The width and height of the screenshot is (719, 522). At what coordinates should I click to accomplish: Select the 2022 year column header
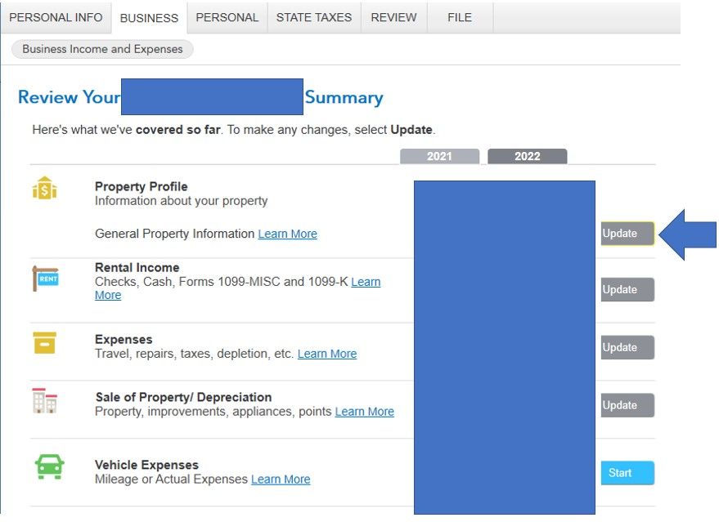pos(528,156)
